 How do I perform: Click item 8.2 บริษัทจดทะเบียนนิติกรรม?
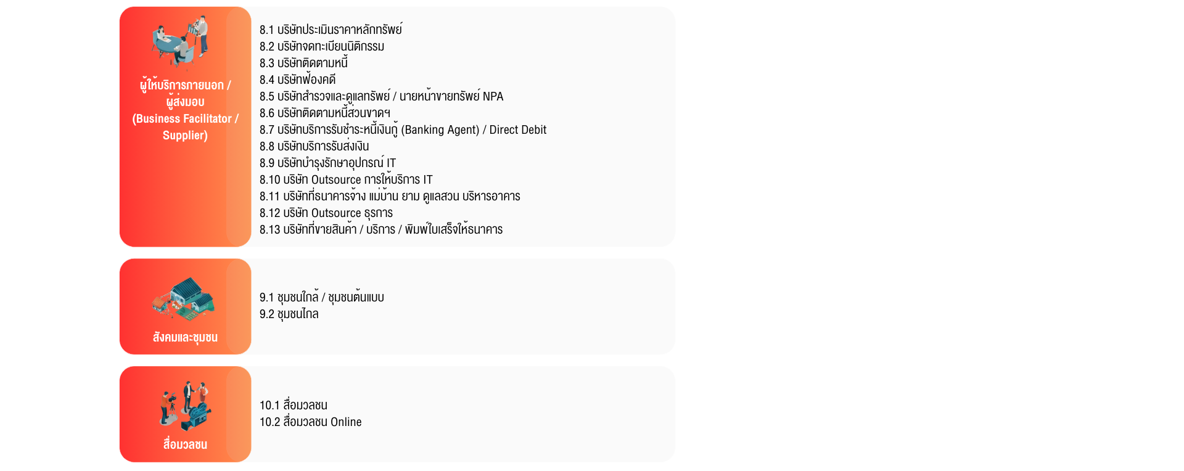pos(322,46)
